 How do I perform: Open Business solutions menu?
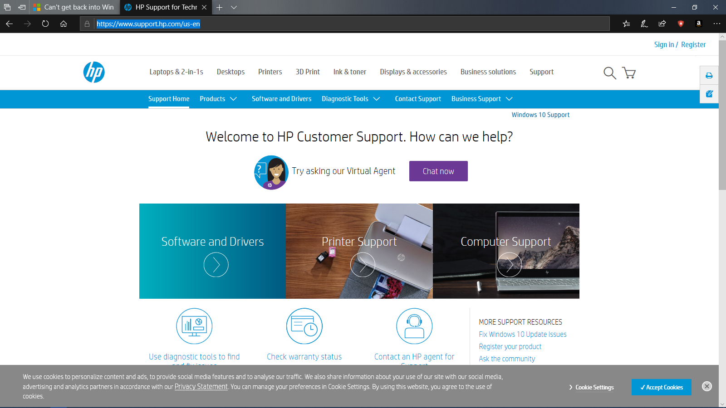(x=488, y=72)
